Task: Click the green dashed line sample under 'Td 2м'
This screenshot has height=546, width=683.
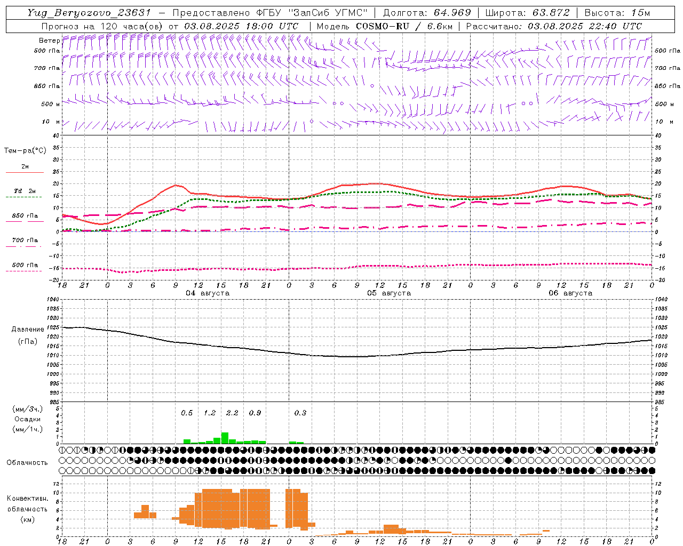Action: [x=24, y=197]
